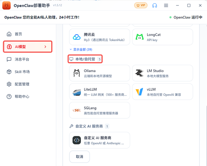Click the 取消 cancel button
This screenshot has height=166, width=207.
[79, 157]
